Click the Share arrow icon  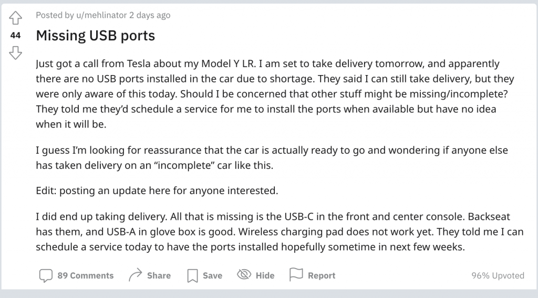136,275
